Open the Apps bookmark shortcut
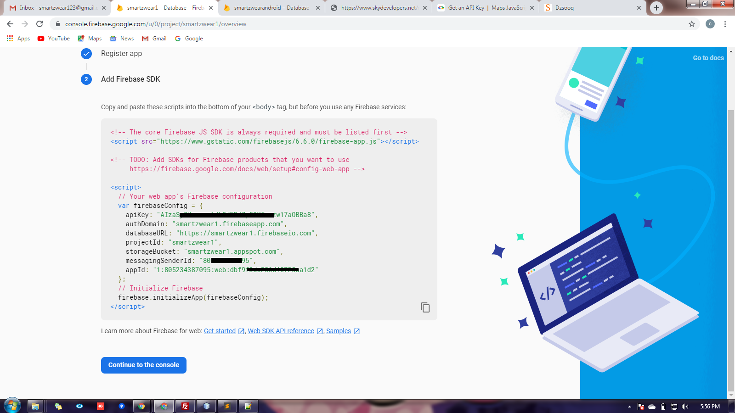735x413 pixels. 18,39
